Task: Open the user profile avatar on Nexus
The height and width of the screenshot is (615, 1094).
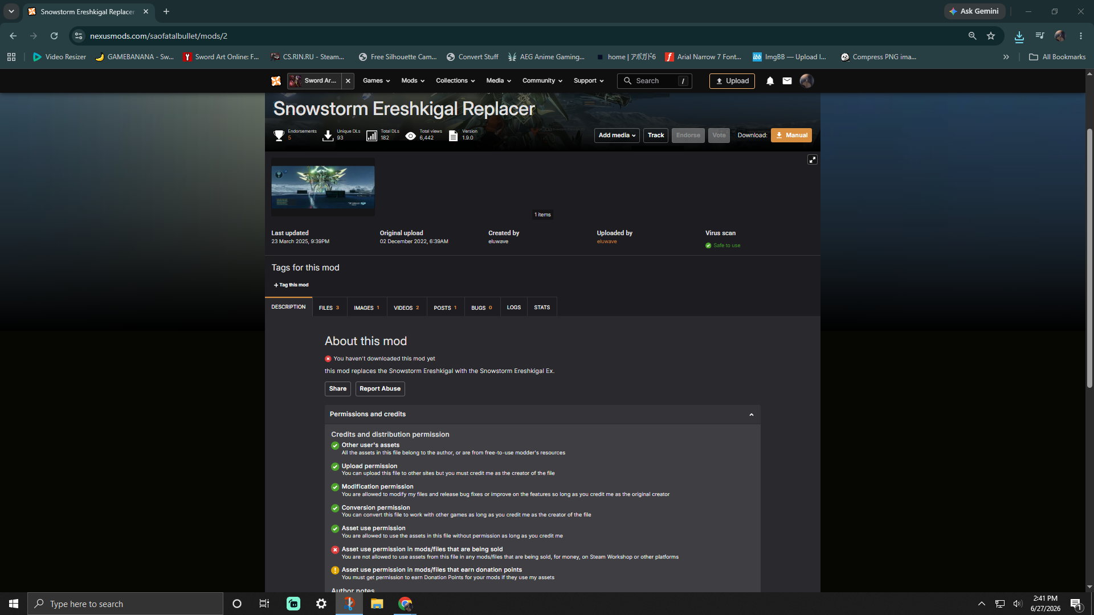Action: coord(806,81)
